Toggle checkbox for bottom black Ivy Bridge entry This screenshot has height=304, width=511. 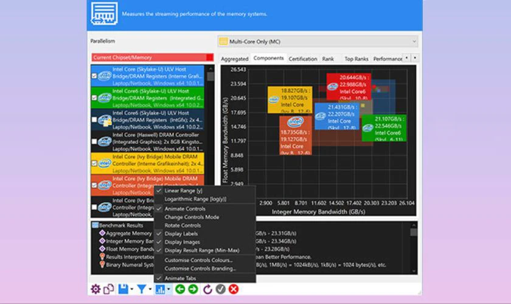click(94, 207)
